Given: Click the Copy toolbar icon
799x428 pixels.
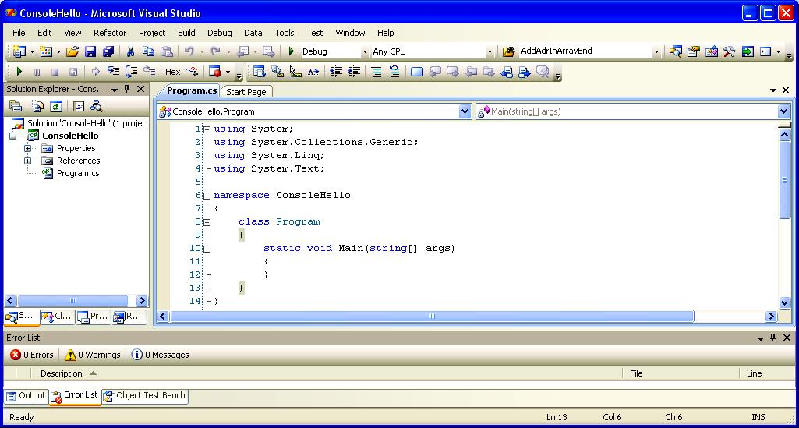Looking at the screenshot, I should pyautogui.click(x=148, y=51).
